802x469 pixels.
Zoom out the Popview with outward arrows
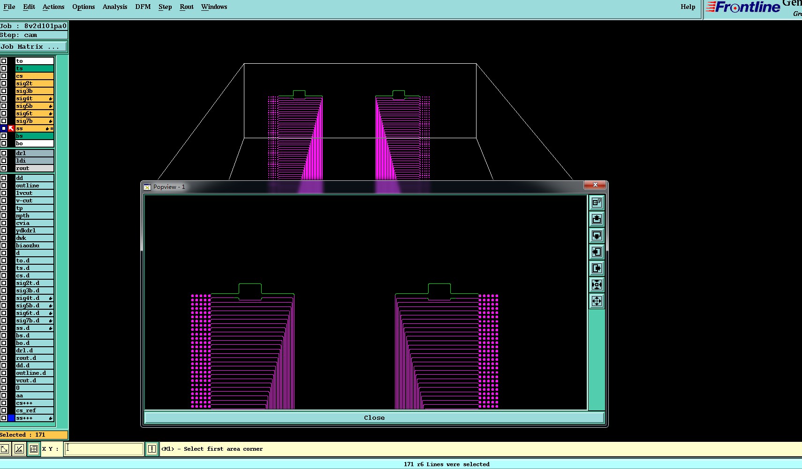tap(597, 301)
